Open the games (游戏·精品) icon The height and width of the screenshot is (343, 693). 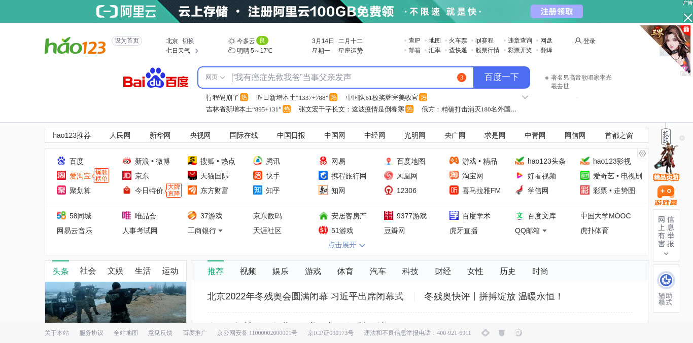coord(454,161)
